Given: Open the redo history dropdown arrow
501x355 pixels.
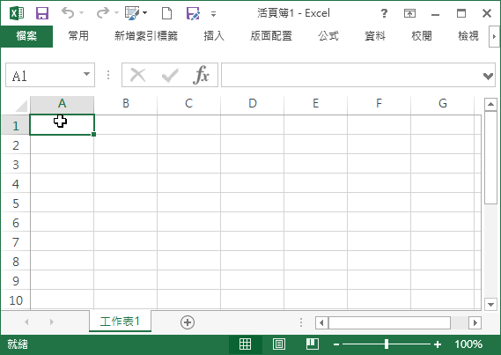Looking at the screenshot, I should tap(116, 13).
